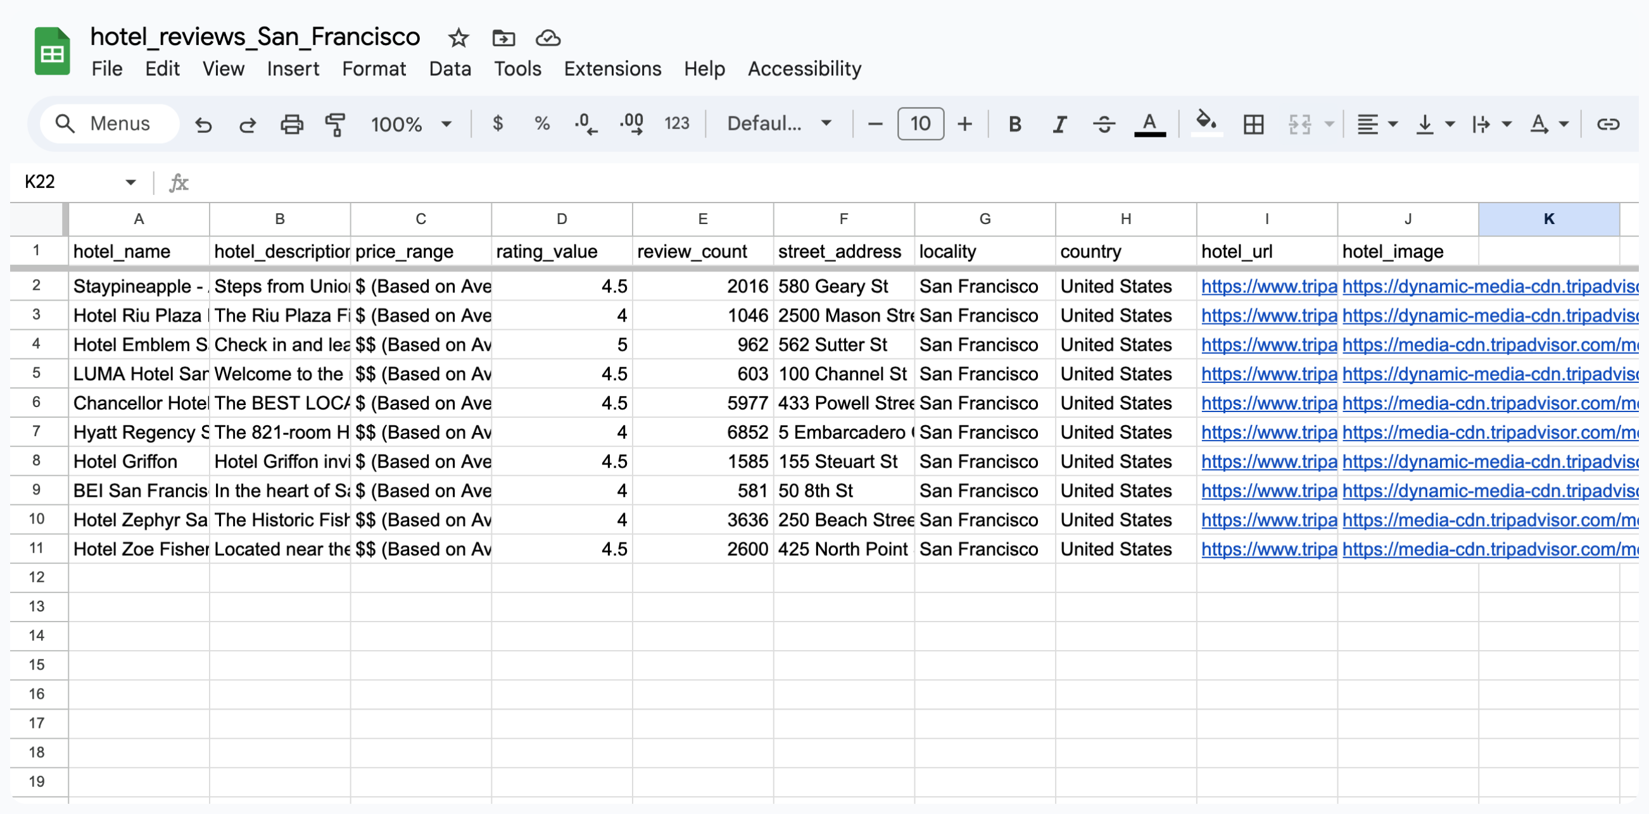The height and width of the screenshot is (814, 1649).
Task: Open the Help menu
Action: click(704, 68)
